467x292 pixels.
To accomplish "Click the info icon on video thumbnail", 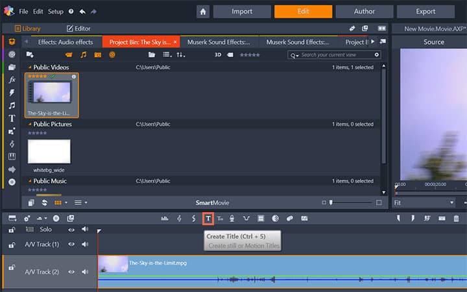I will click(73, 77).
